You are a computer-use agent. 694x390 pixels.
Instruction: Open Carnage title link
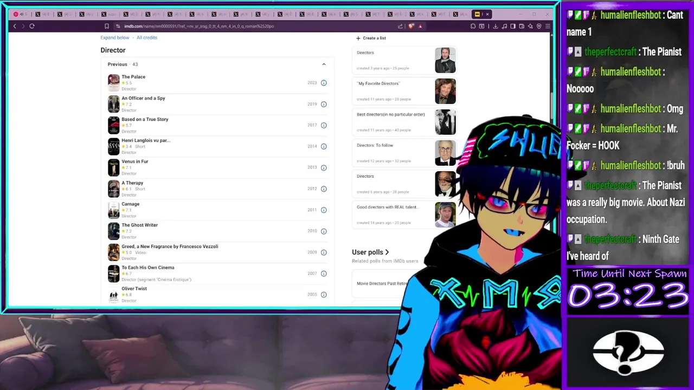tap(130, 204)
